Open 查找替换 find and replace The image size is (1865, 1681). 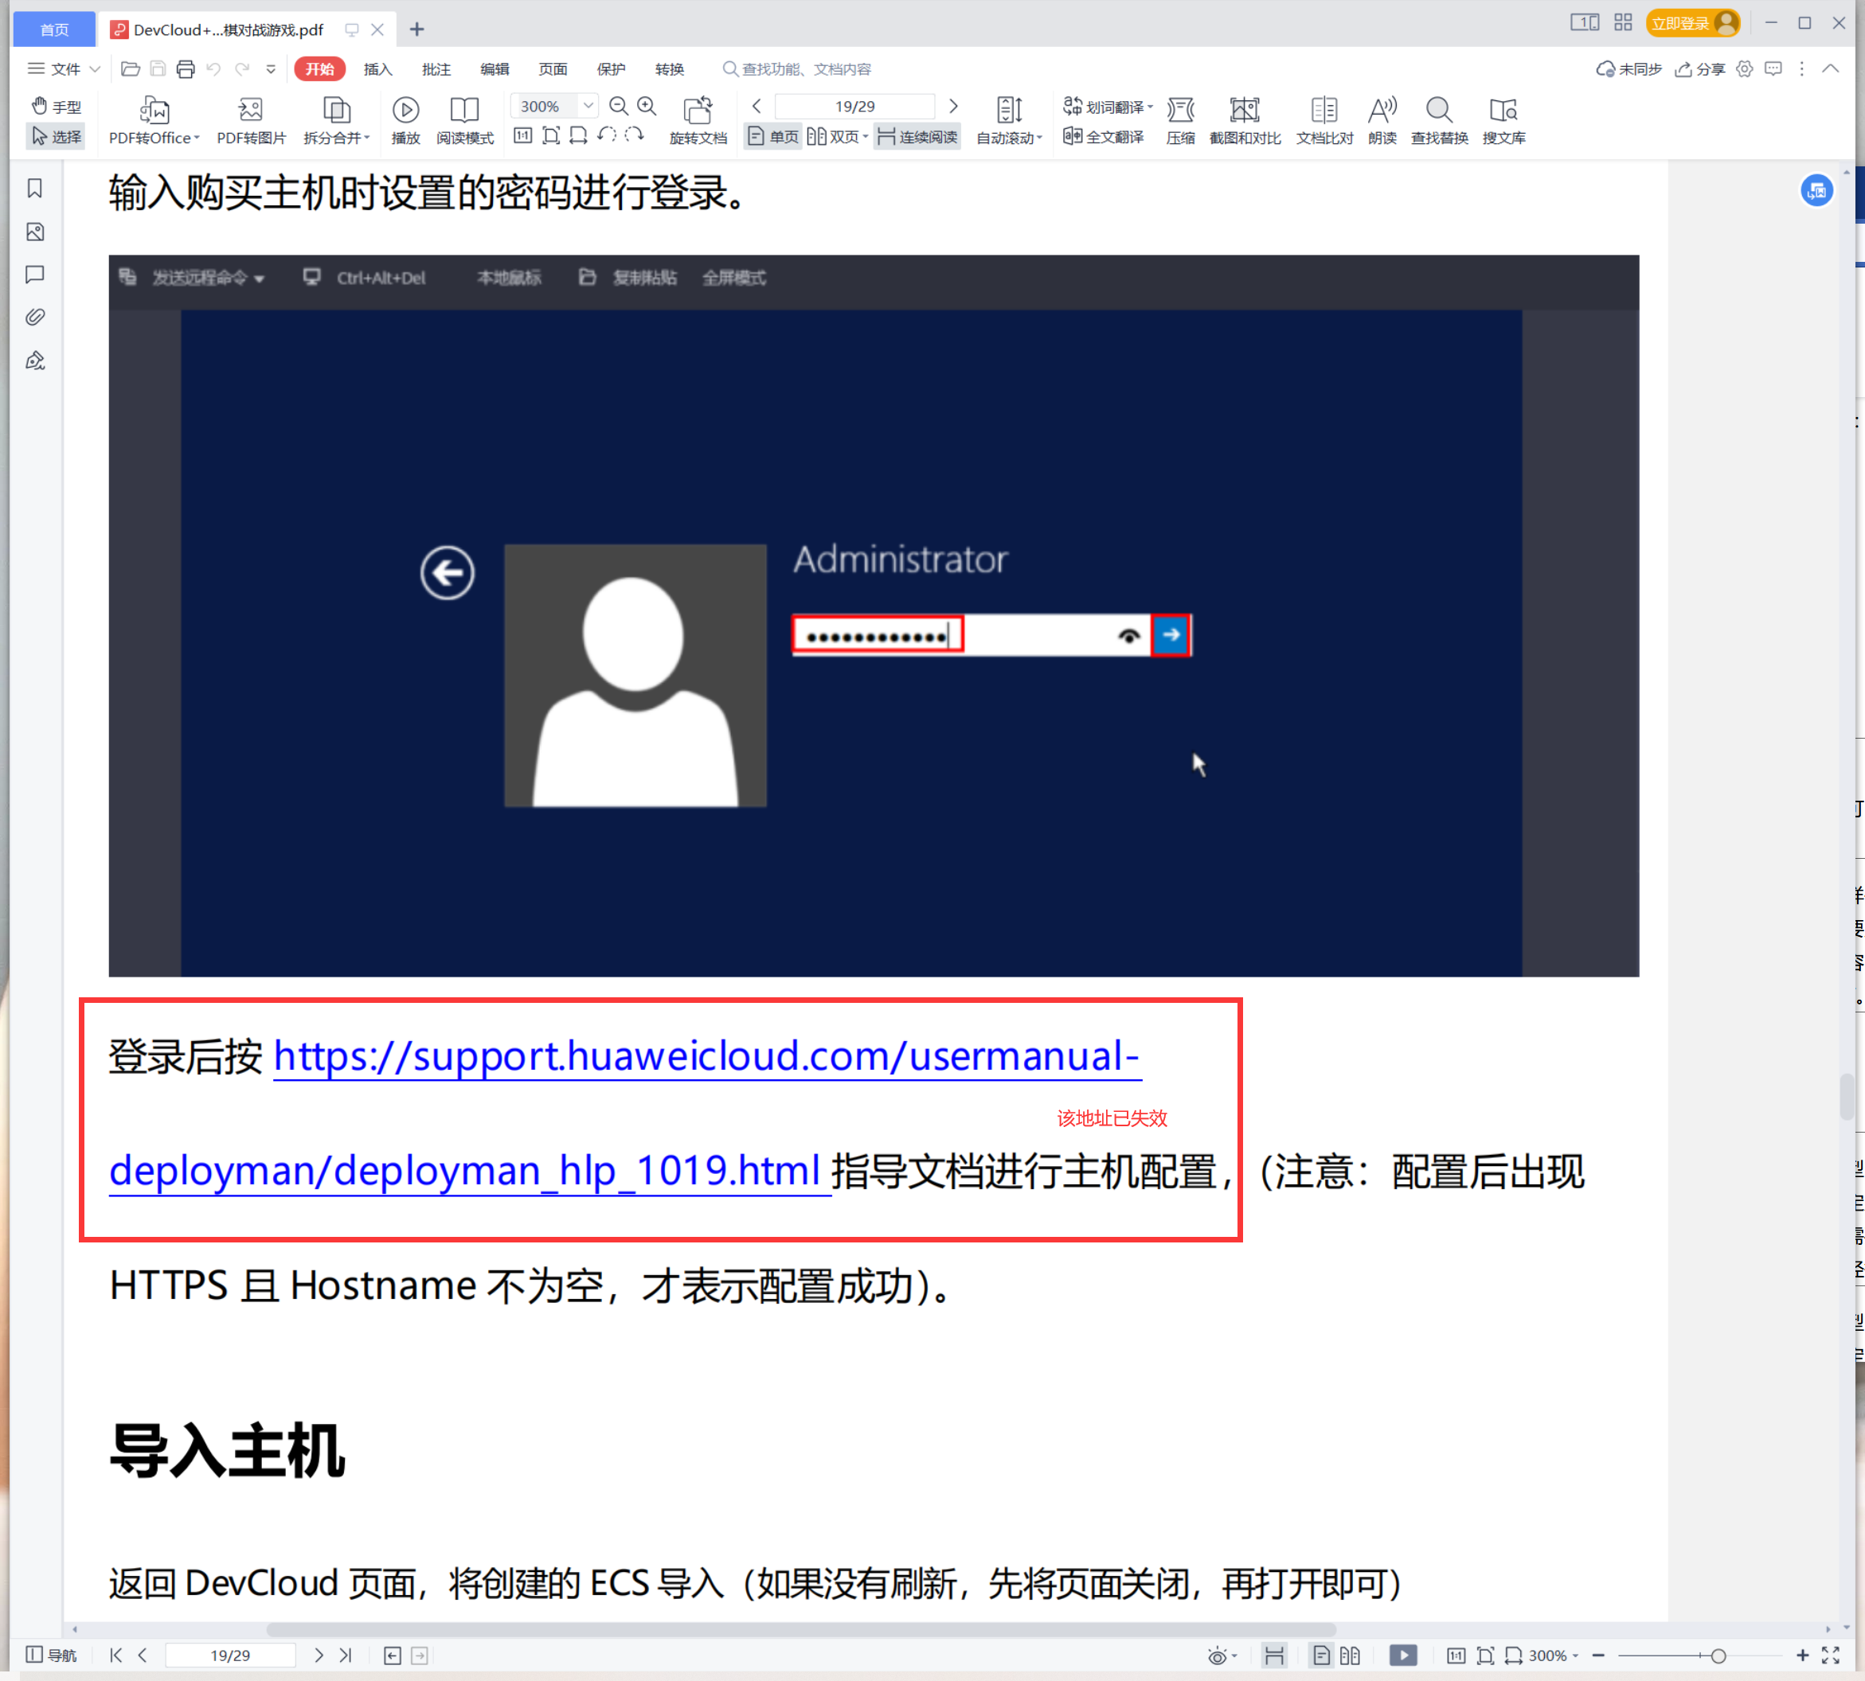1438,120
